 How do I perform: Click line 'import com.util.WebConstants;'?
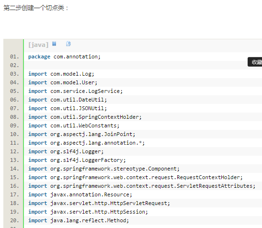point(74,125)
